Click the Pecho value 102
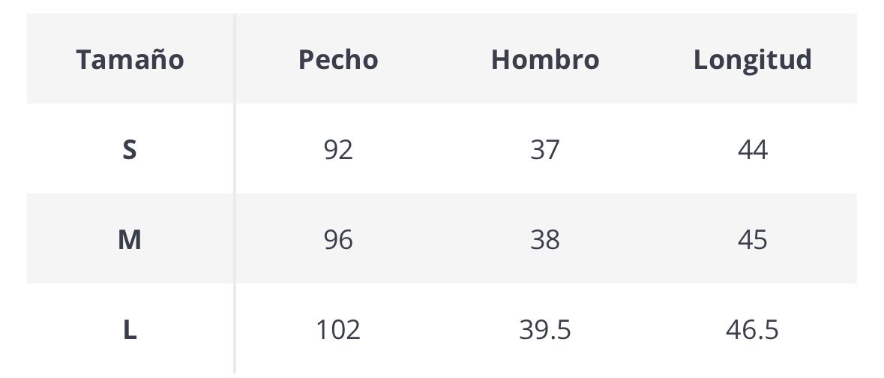This screenshot has width=884, height=378. pos(338,330)
